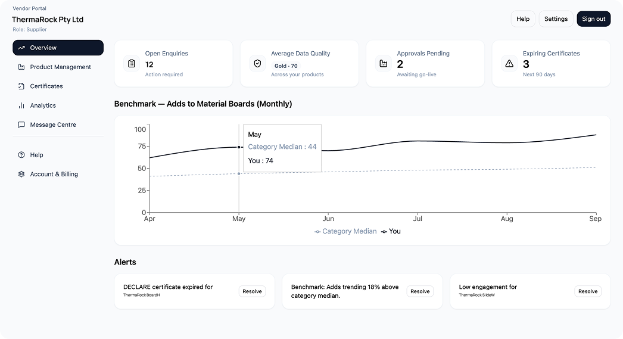Click the Overview trend icon in sidebar

coord(21,48)
